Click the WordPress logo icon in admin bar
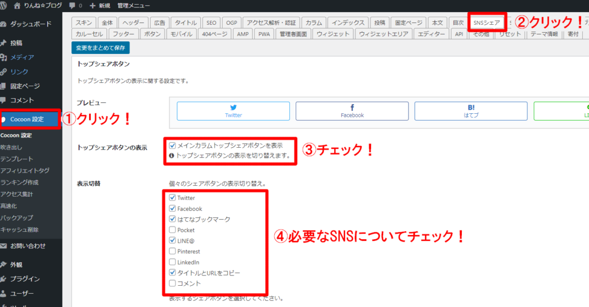The image size is (589, 307). pos(3,5)
